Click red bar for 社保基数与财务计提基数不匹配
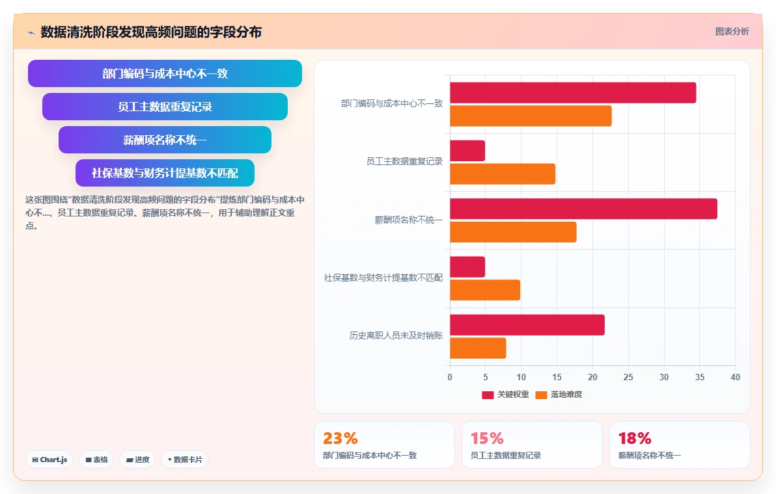 tap(467, 266)
